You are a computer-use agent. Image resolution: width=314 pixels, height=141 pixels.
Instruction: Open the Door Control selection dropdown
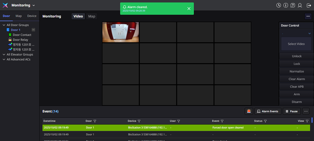[x=296, y=33]
